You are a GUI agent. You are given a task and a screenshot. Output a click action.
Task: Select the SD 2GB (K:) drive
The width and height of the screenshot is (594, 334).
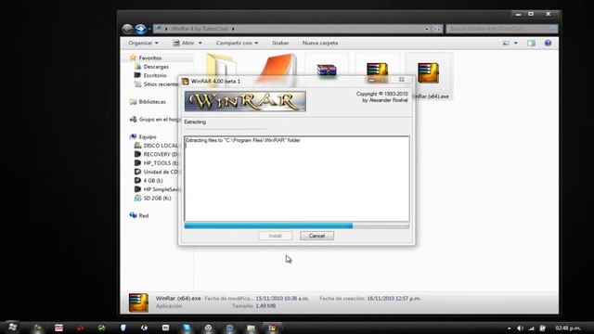click(157, 198)
